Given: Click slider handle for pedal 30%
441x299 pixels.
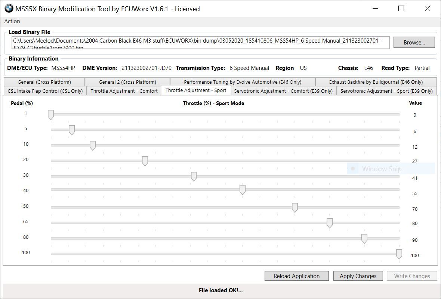Looking at the screenshot, I should pyautogui.click(x=194, y=176).
